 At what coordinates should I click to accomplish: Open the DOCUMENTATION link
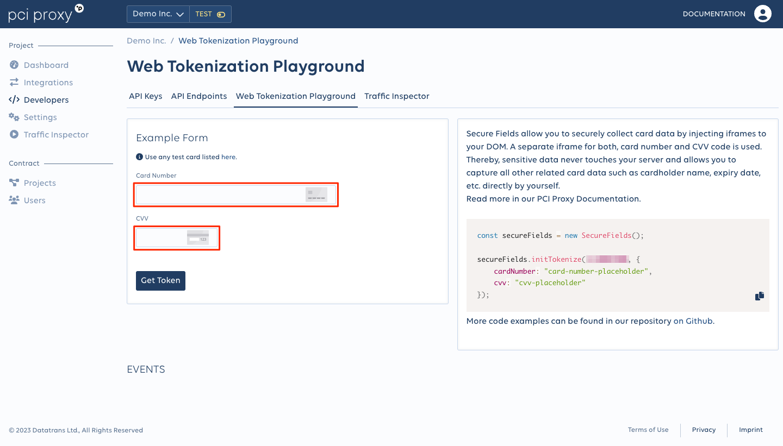coord(714,14)
